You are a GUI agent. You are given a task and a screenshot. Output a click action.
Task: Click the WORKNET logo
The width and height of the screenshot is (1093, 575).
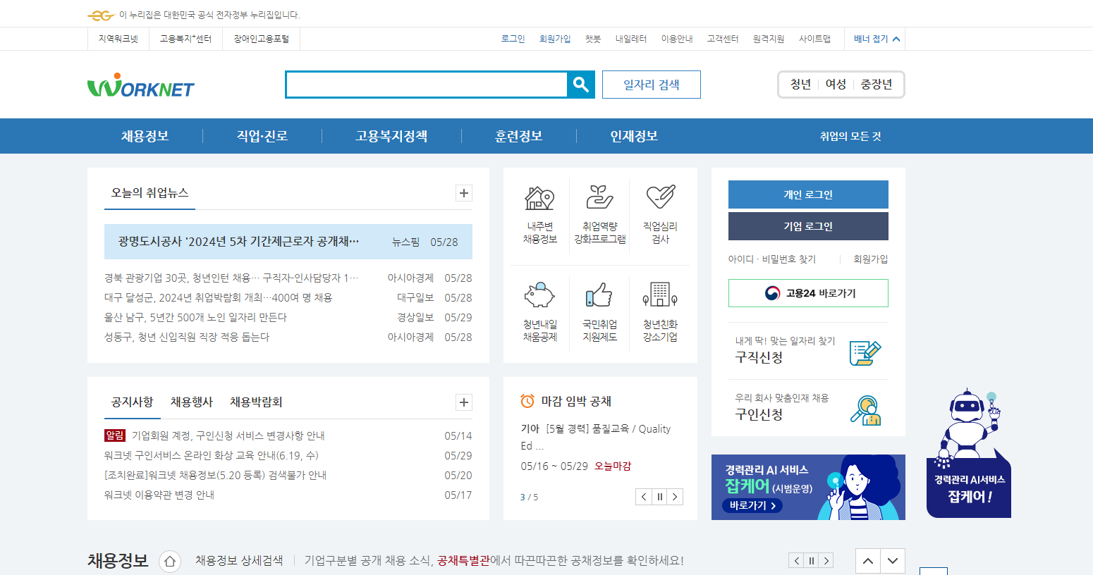click(x=141, y=85)
